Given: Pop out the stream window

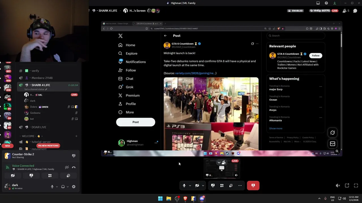Looking at the screenshot, I should point(347,186).
